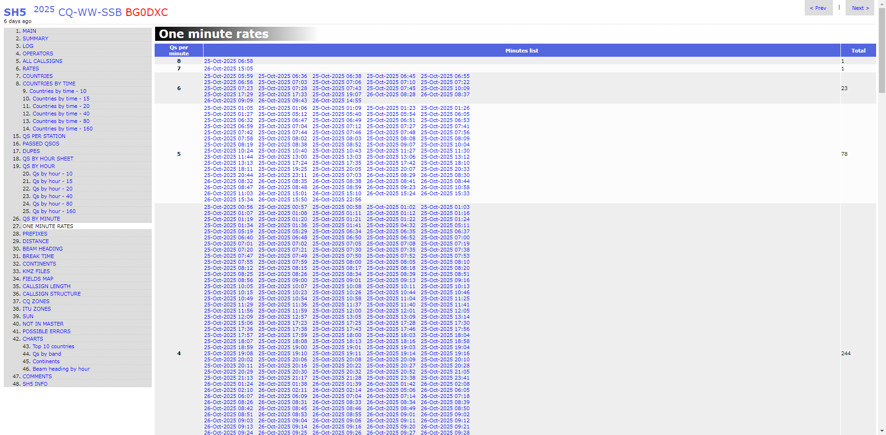The image size is (886, 435).
Task: Open the KMZ FILES page
Action: click(36, 271)
